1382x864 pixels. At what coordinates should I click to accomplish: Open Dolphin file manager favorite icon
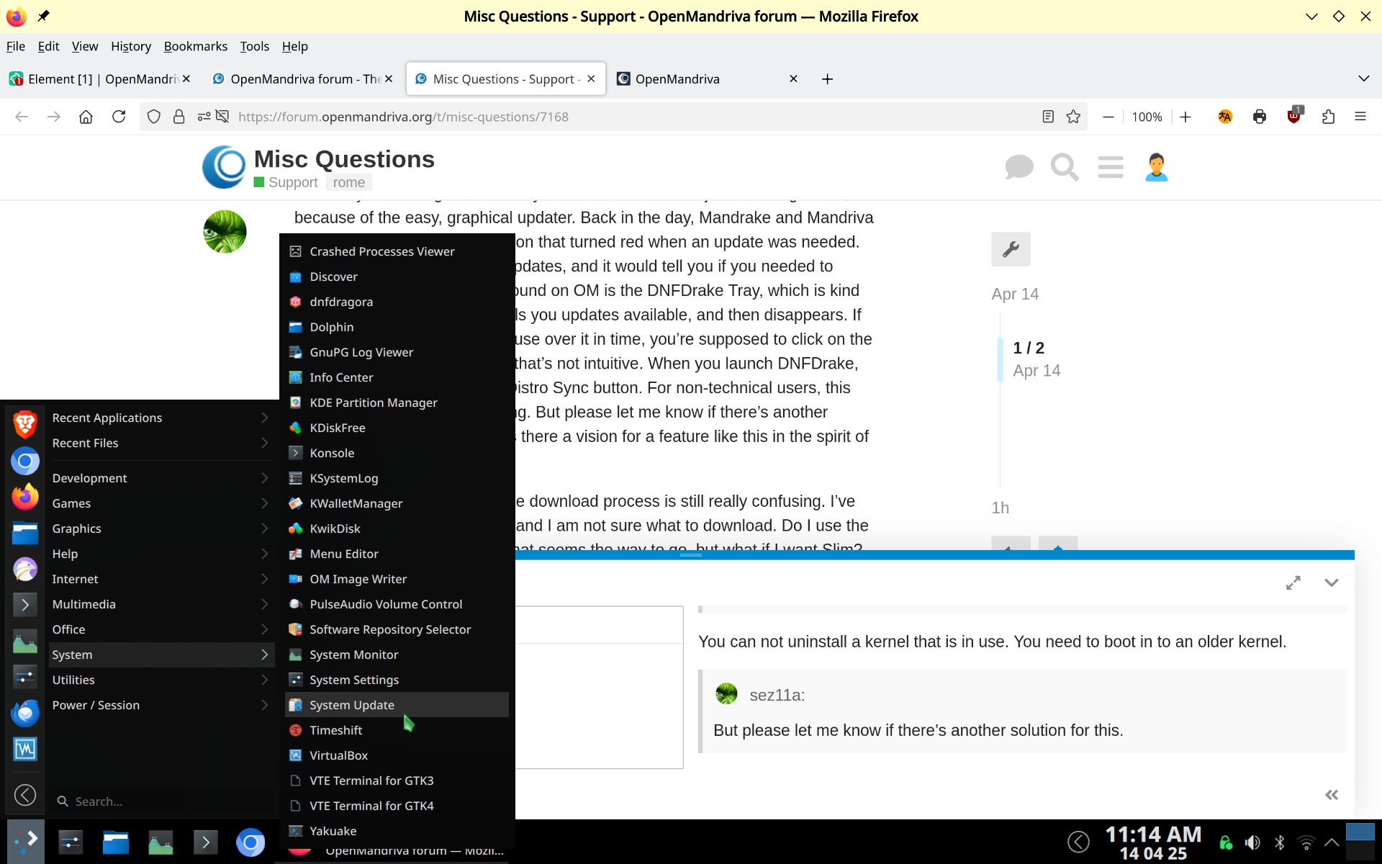click(x=25, y=533)
